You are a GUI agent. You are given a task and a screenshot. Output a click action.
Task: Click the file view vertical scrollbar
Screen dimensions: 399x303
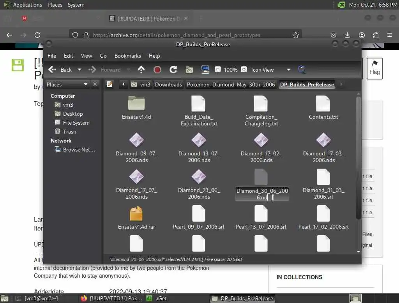[358, 158]
